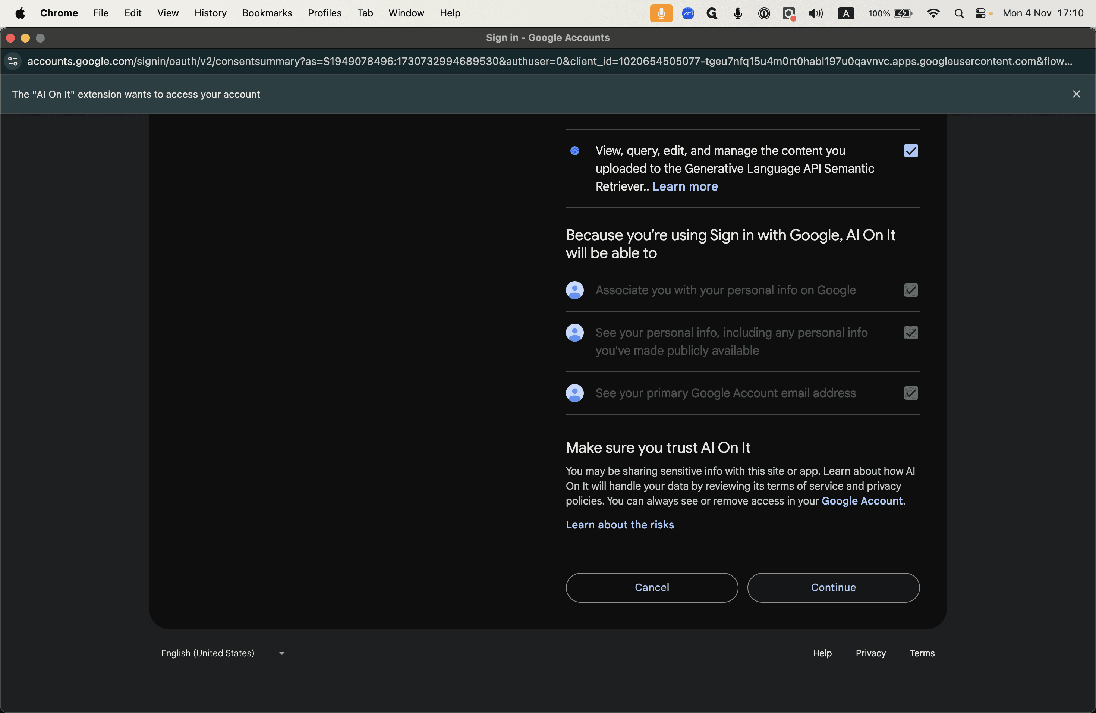Click the screen recording menu bar icon
The height and width of the screenshot is (713, 1096).
(x=789, y=13)
